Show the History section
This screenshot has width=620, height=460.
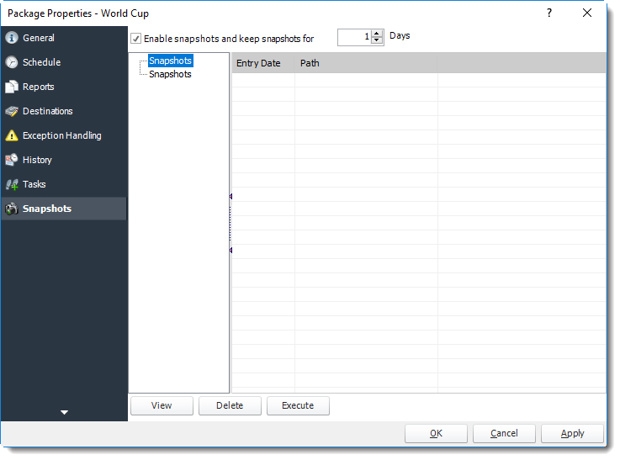(x=37, y=160)
